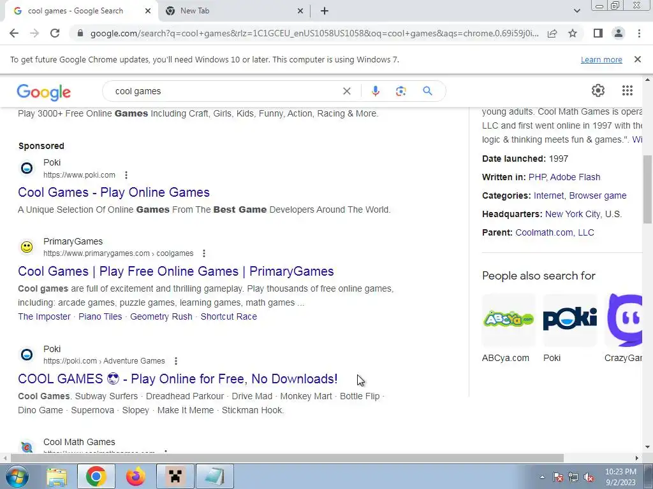Viewport: 653px width, 489px height.
Task: Open Coolmath.com, LLC parent link
Action: click(555, 232)
